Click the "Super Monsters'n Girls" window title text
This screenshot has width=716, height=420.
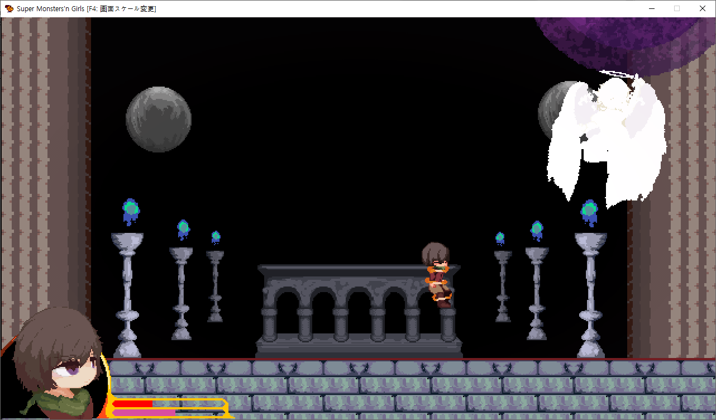(x=51, y=8)
